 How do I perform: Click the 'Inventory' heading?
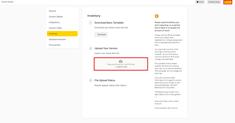94,16
